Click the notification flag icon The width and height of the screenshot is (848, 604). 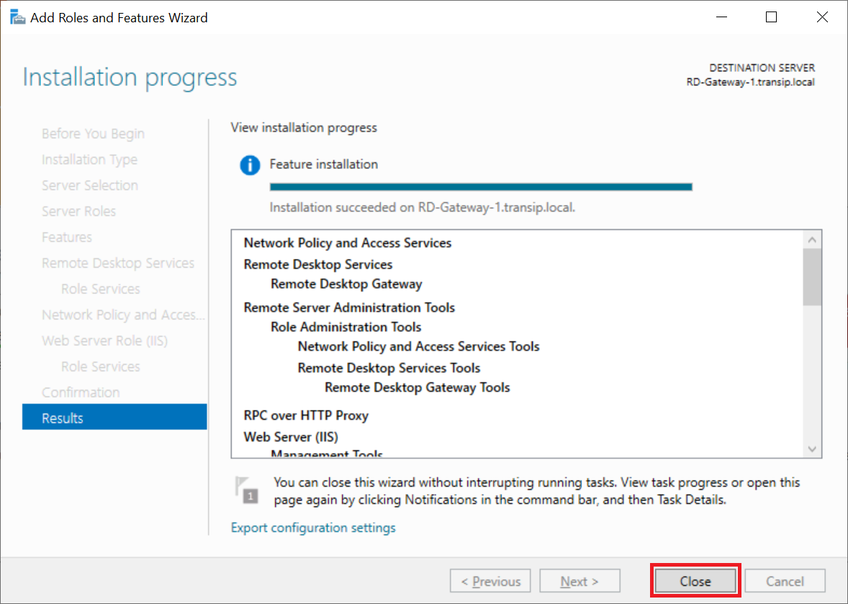point(246,488)
